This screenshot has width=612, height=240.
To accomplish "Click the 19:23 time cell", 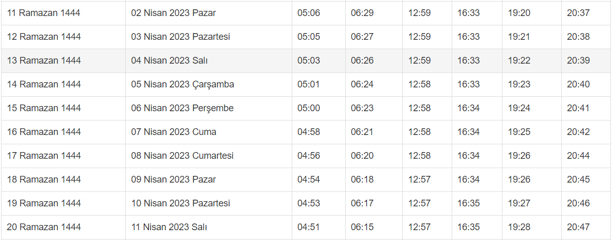I will (x=519, y=84).
